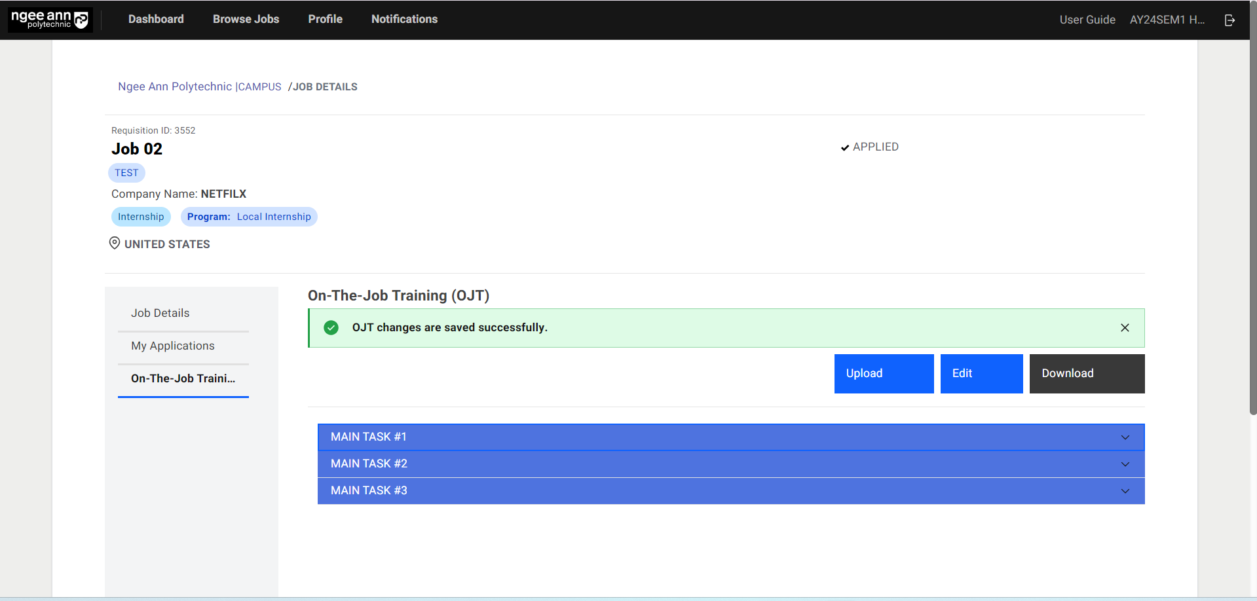Click the green success checkmark icon
The width and height of the screenshot is (1257, 601).
coord(331,327)
